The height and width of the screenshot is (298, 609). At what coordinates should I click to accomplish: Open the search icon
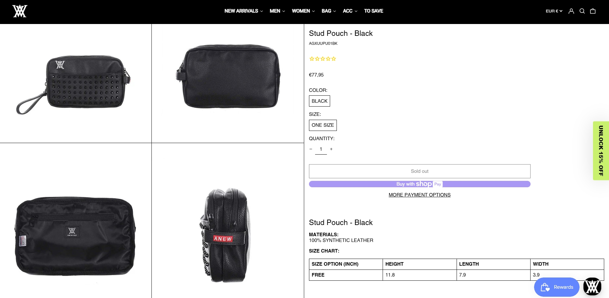pyautogui.click(x=582, y=11)
